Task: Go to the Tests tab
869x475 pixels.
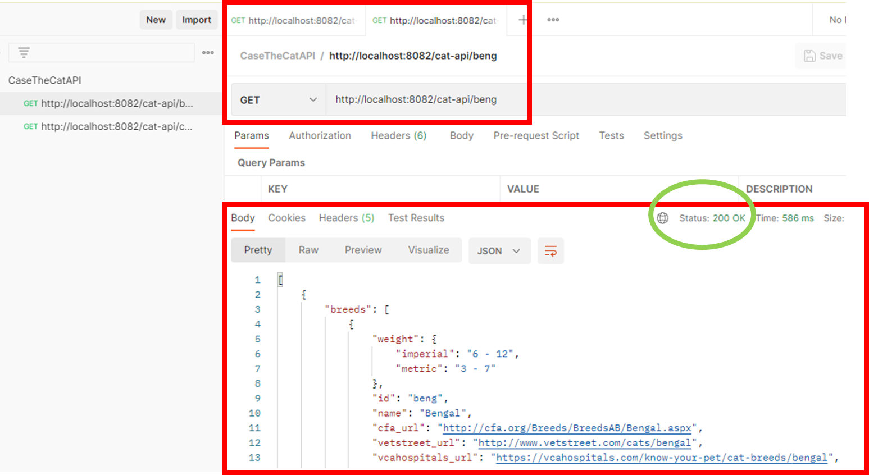Action: pos(611,135)
